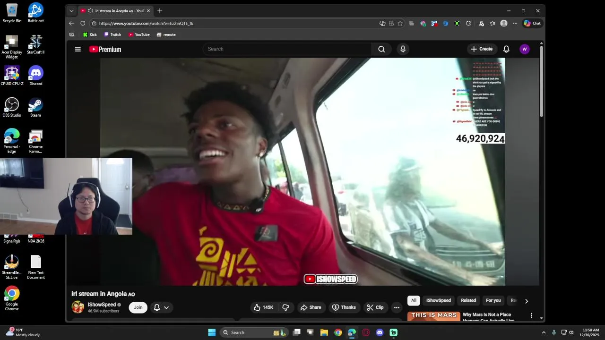Open Copilot Chat in Edge
605x340 pixels.
(x=532, y=23)
